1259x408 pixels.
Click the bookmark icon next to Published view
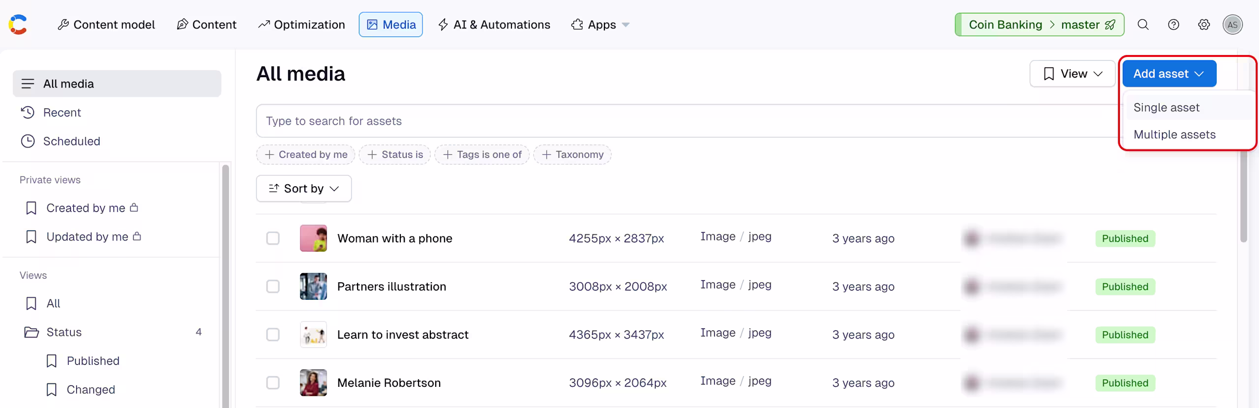[52, 361]
